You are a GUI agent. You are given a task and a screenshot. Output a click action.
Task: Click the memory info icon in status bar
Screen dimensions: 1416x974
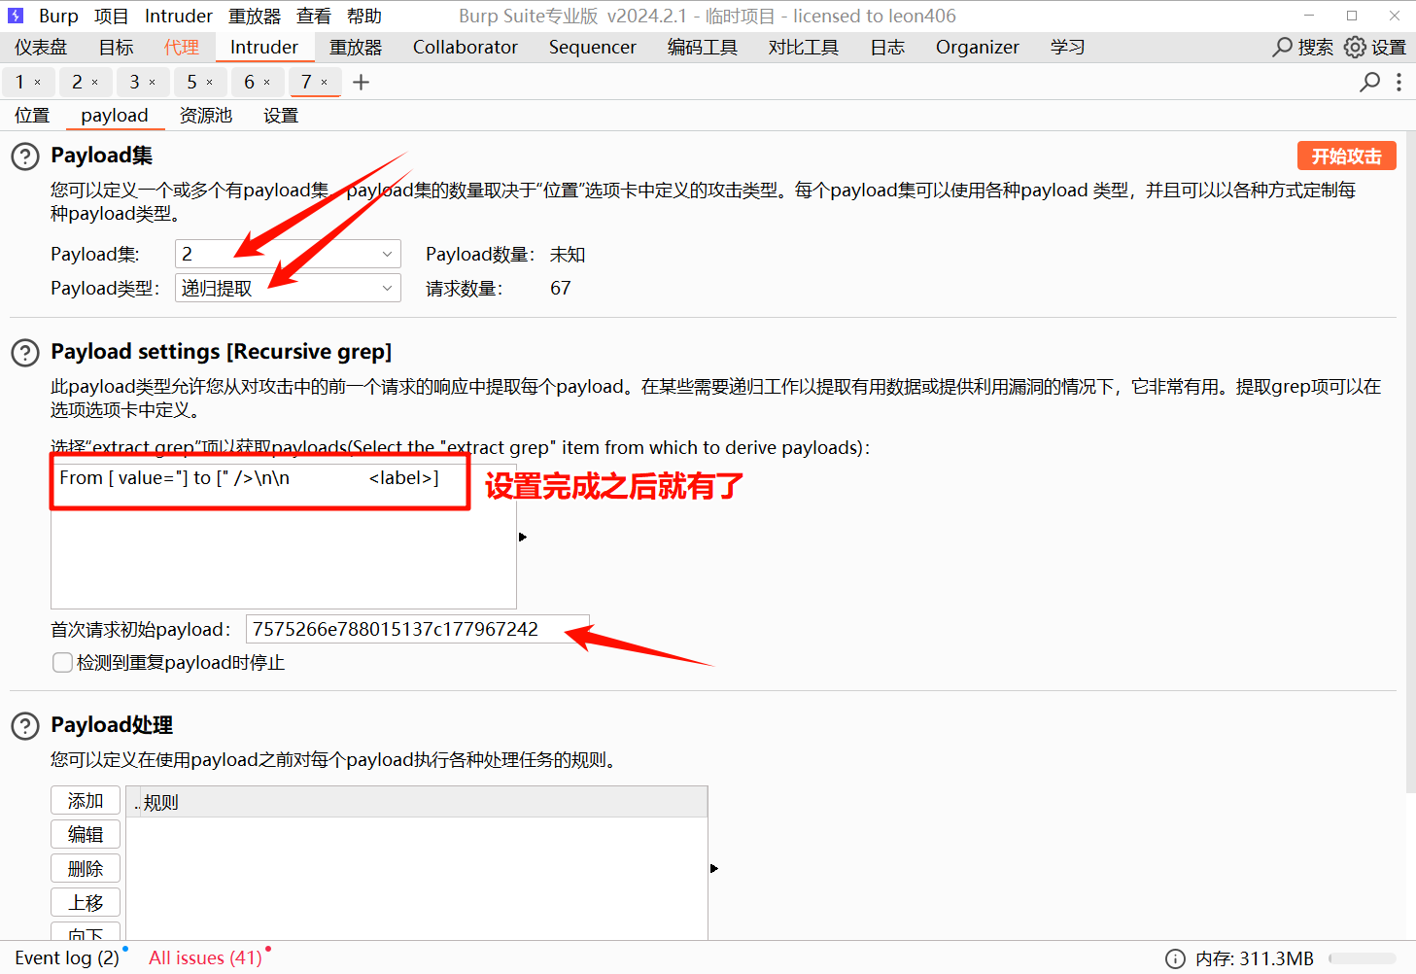(x=1175, y=958)
